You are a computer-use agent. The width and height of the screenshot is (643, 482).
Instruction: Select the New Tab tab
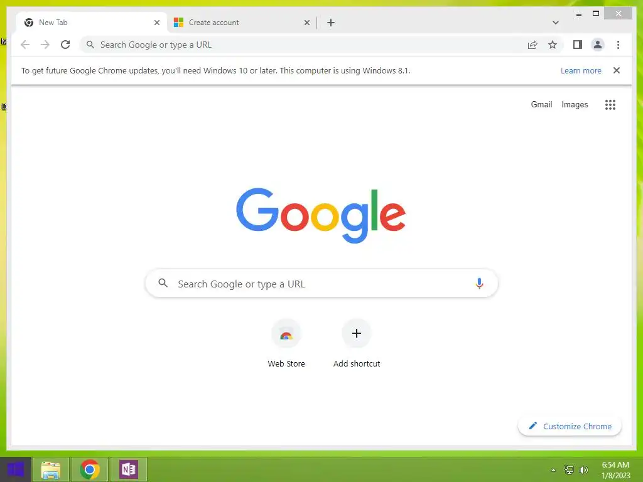(92, 23)
